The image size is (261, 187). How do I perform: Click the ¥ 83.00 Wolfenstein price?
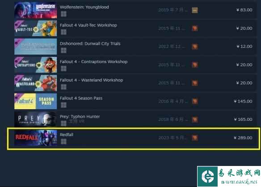244,10
